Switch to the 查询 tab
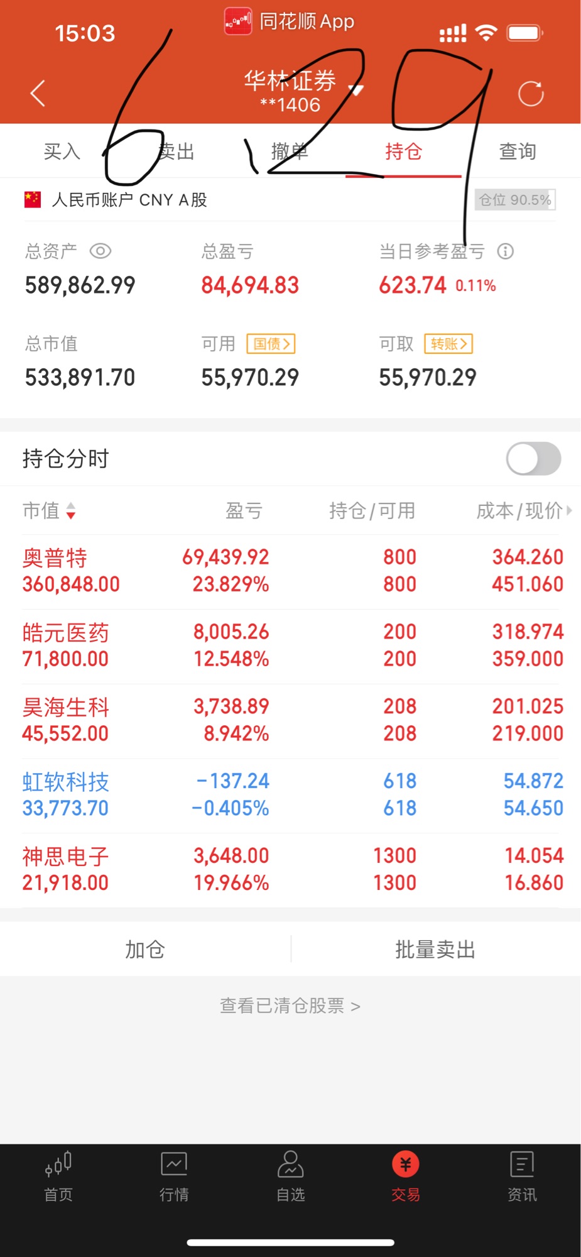This screenshot has width=581, height=1257. (518, 151)
